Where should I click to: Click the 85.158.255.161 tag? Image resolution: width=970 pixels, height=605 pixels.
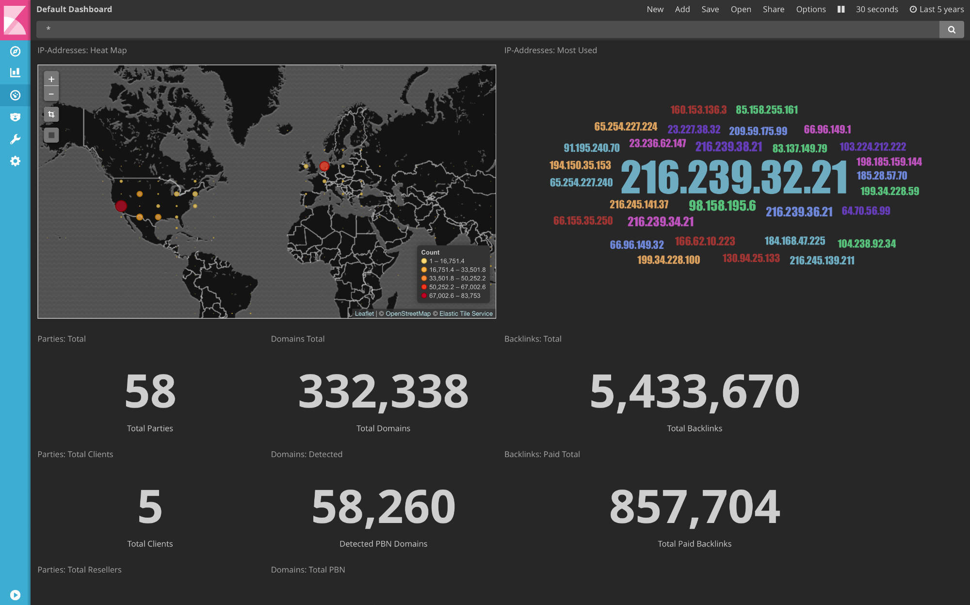767,110
